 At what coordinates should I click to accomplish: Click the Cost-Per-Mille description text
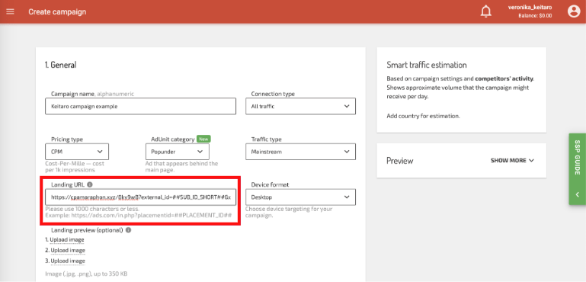pyautogui.click(x=75, y=167)
